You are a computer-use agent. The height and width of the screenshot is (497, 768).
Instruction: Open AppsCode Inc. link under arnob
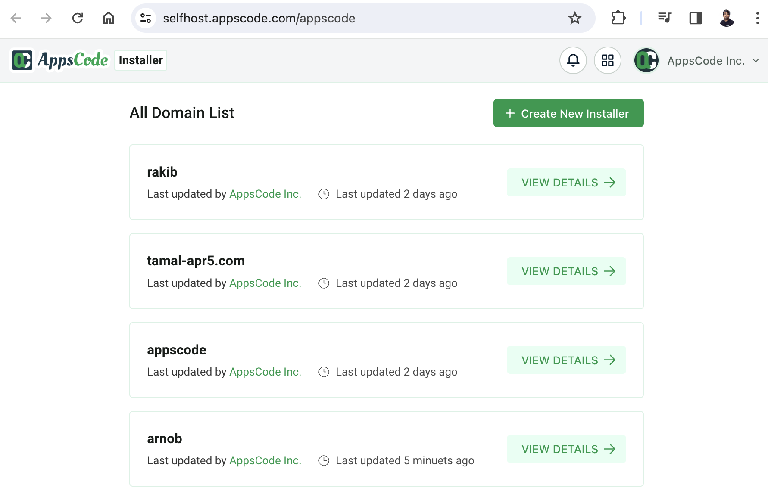tap(265, 460)
